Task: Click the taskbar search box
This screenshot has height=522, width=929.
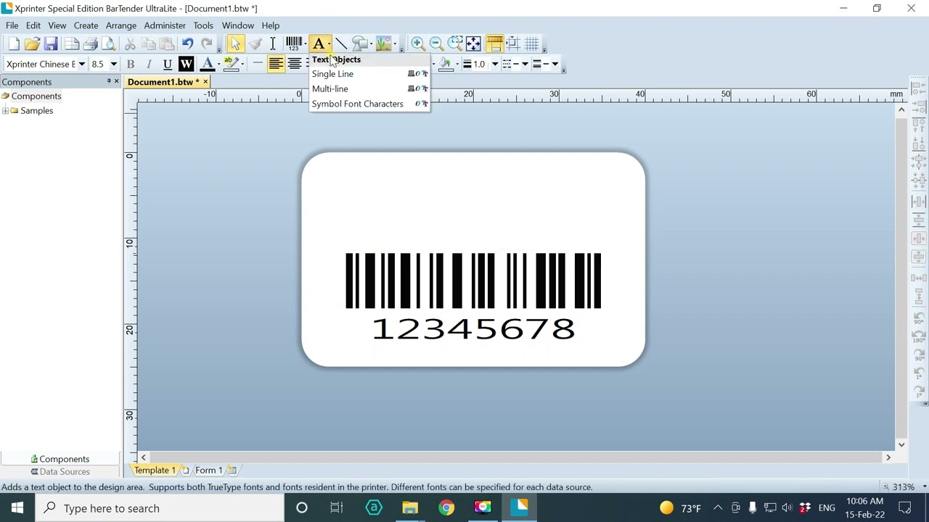Action: tap(160, 508)
